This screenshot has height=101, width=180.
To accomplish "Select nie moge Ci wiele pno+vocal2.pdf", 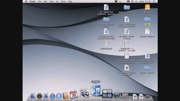I will pos(127,56).
